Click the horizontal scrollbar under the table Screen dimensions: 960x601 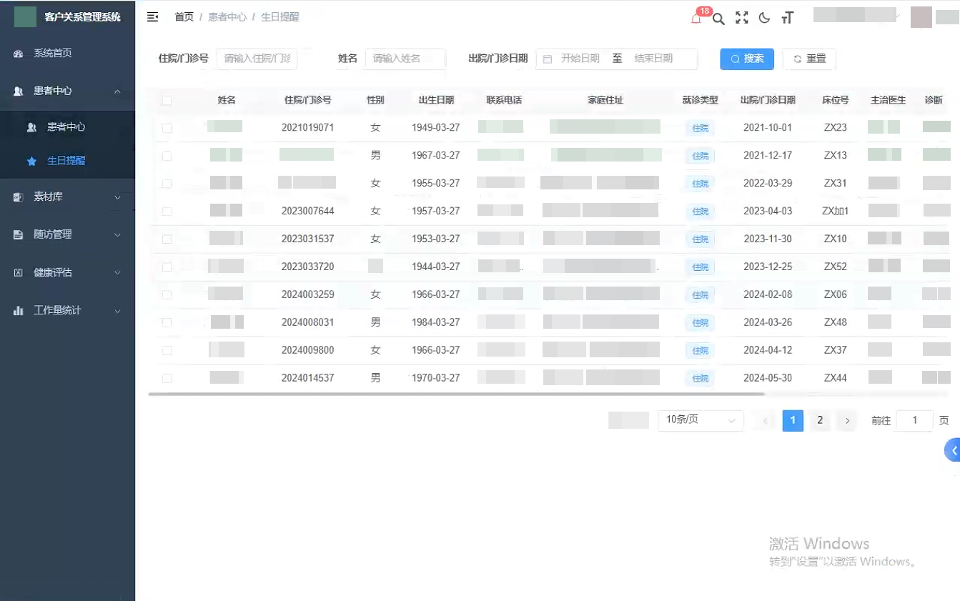tap(456, 394)
